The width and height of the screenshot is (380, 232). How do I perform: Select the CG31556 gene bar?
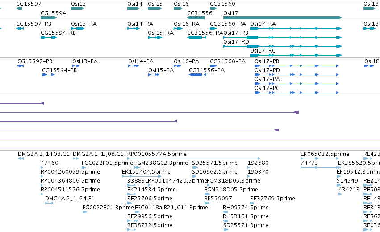[196, 18]
